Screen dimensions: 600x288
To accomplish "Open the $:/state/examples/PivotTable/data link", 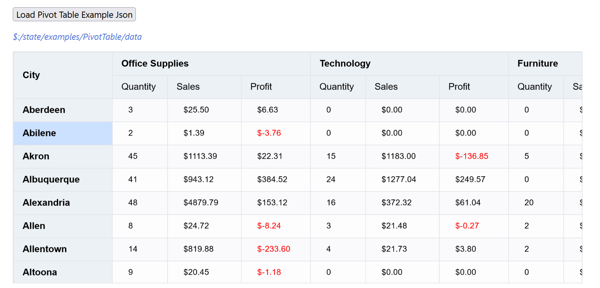I will (x=77, y=37).
